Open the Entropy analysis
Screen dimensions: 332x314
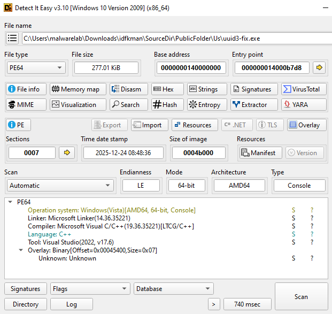[204, 105]
